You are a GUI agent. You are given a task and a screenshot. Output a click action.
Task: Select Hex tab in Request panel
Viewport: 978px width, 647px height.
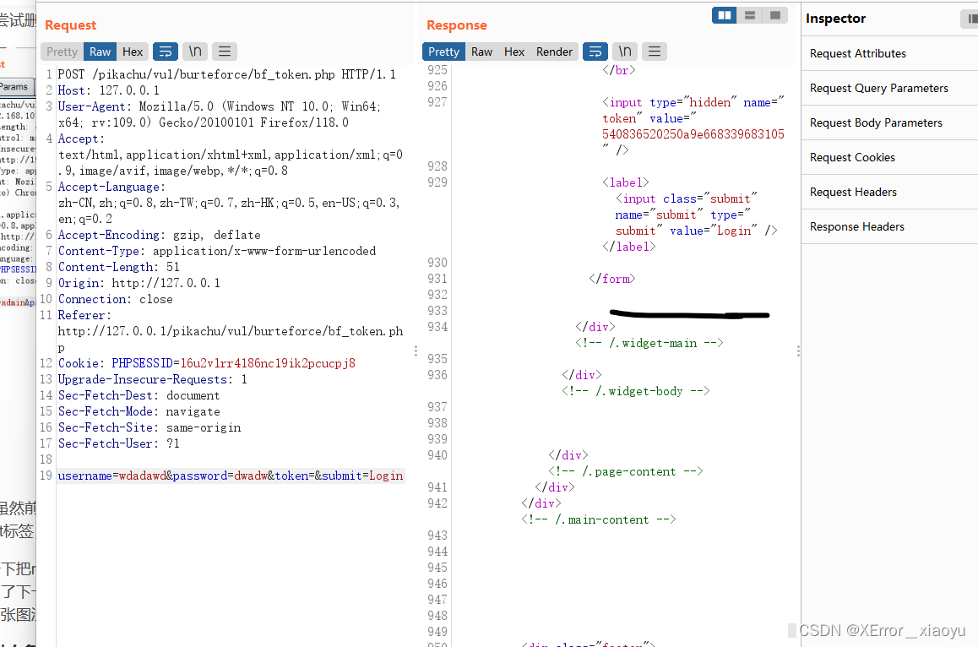133,52
